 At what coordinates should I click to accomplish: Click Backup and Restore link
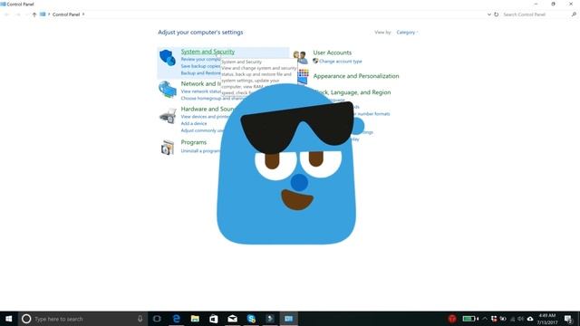[x=200, y=73]
